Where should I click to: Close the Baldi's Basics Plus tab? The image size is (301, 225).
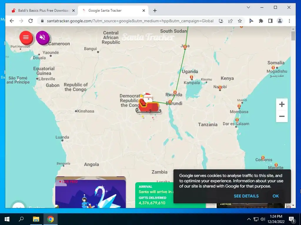73,11
